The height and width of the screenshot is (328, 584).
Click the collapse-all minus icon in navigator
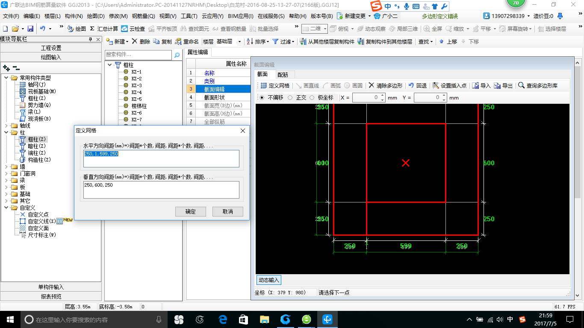pos(16,68)
